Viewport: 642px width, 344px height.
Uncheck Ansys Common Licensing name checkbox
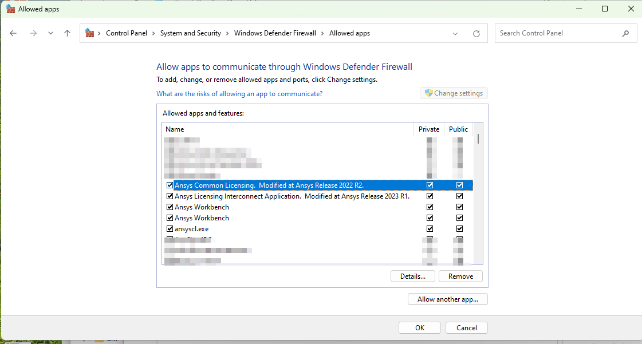[170, 185]
